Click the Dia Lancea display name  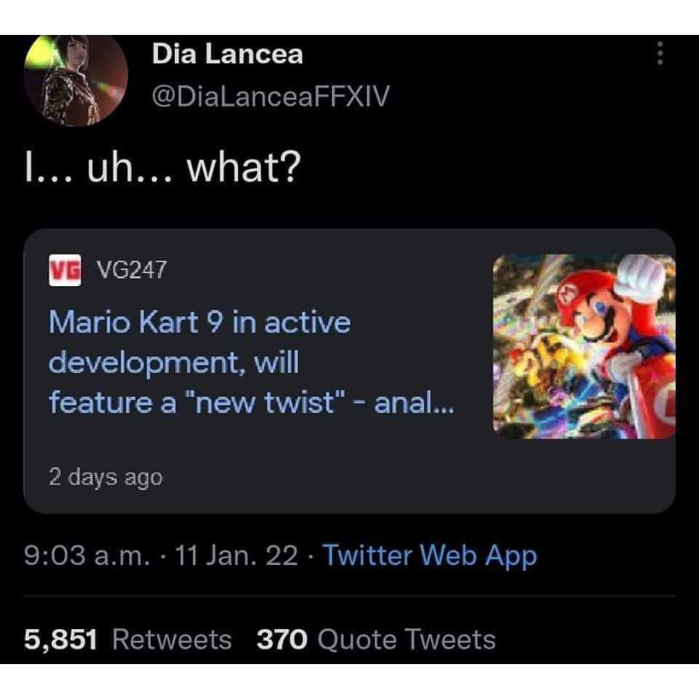click(x=227, y=54)
